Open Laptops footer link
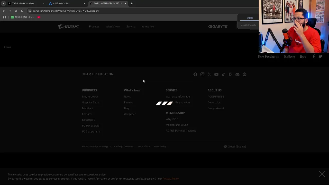 [87, 114]
